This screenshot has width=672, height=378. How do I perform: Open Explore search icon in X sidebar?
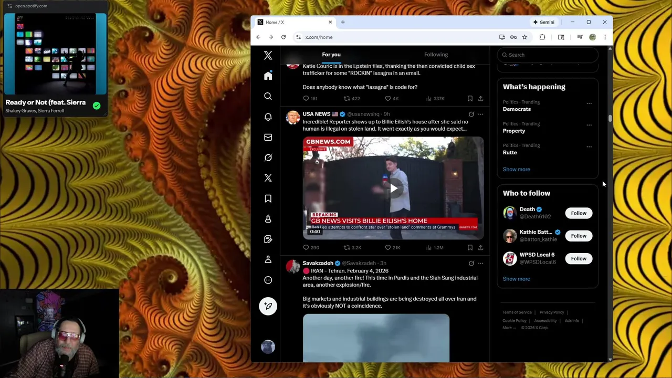coord(268,97)
